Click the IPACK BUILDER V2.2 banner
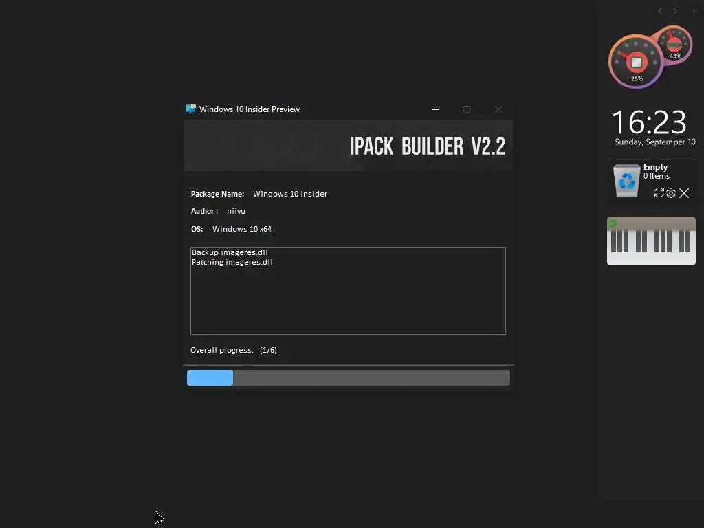 click(x=349, y=146)
